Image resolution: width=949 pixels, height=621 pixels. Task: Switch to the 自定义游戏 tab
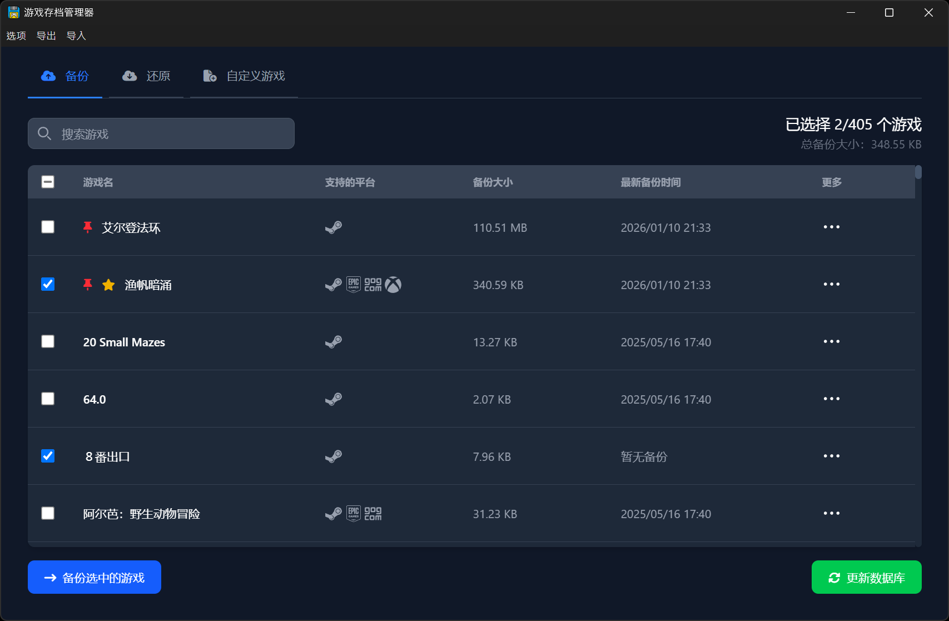pos(244,76)
